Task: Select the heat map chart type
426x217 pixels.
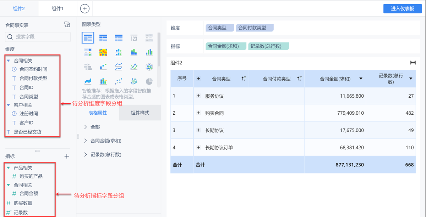Action: point(103,52)
